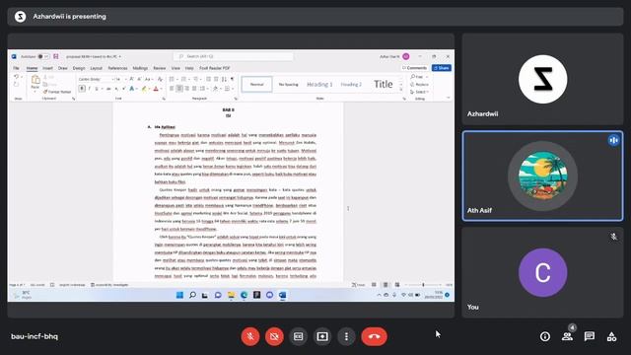Toggle Show paragraph marks pilcrow

click(232, 79)
